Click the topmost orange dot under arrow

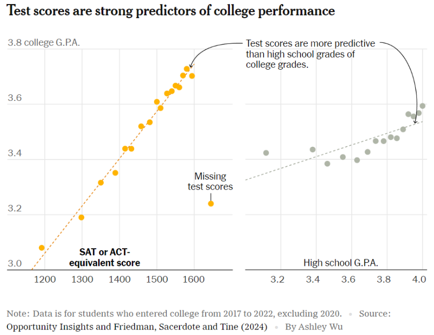pos(187,69)
